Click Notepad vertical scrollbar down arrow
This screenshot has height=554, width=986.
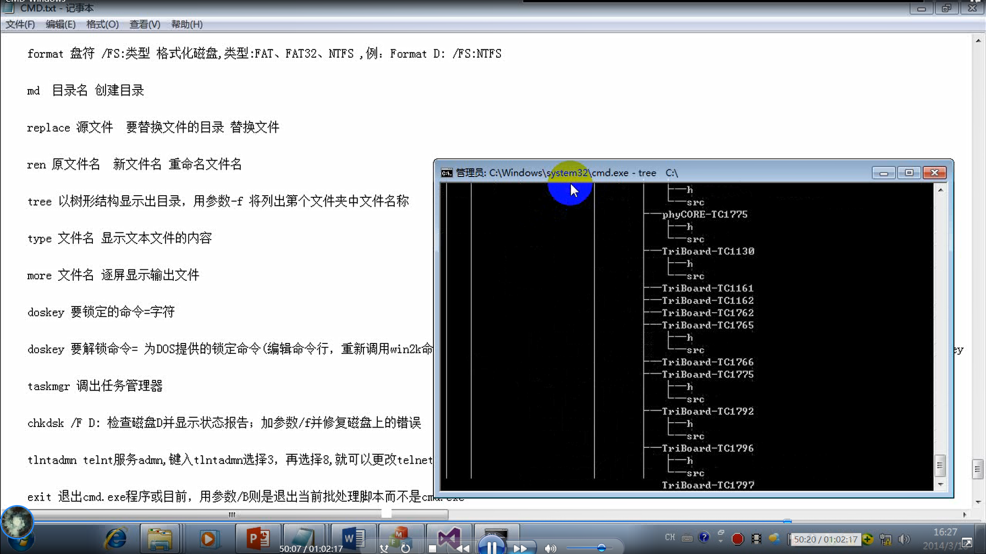(978, 502)
